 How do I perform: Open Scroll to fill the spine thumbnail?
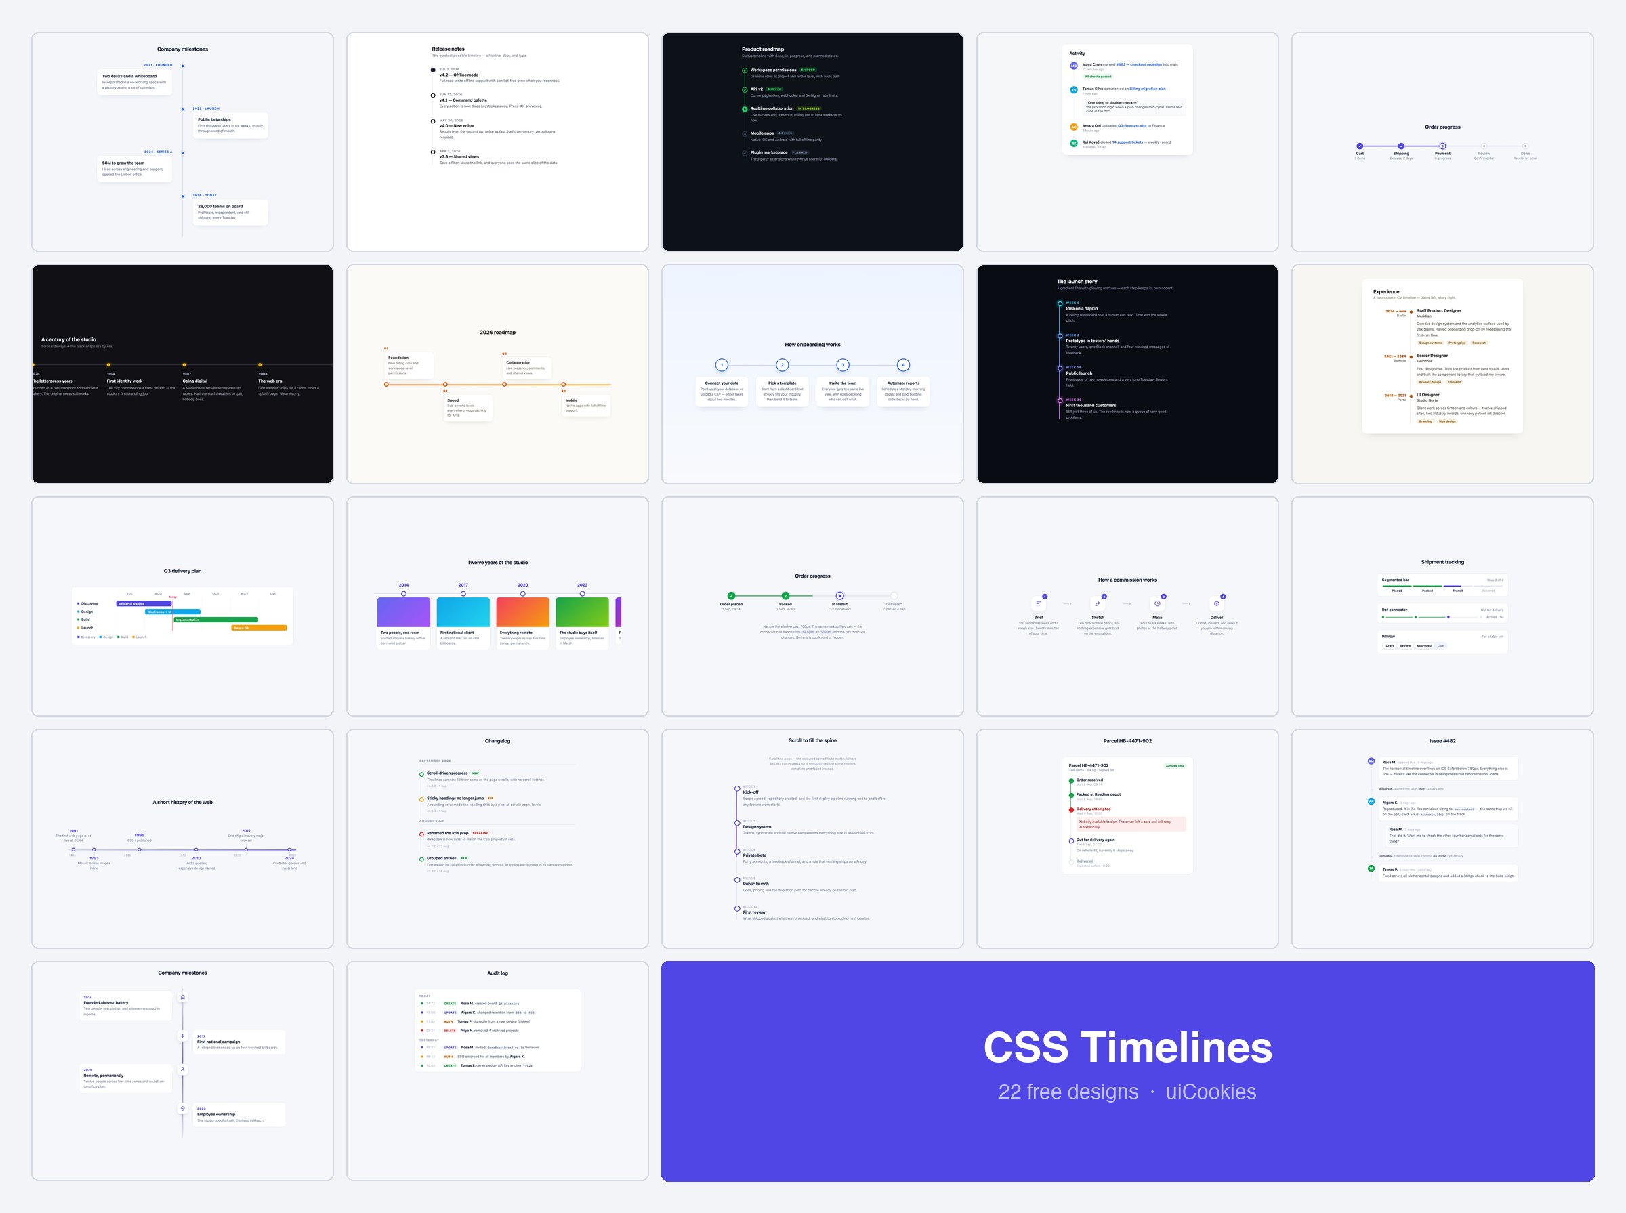[812, 838]
